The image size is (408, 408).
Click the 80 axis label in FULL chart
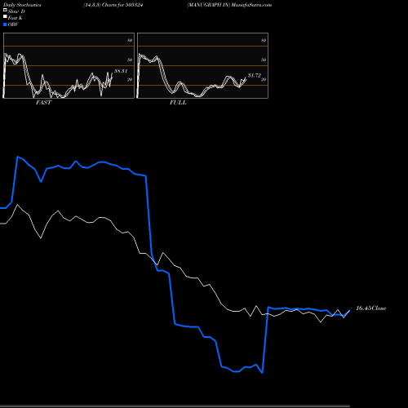tap(264, 40)
